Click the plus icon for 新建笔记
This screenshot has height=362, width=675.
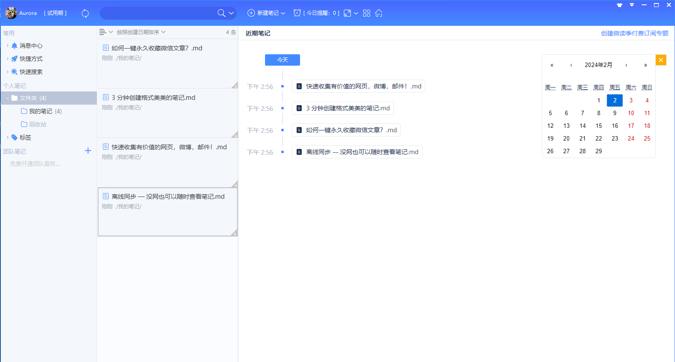tap(251, 13)
